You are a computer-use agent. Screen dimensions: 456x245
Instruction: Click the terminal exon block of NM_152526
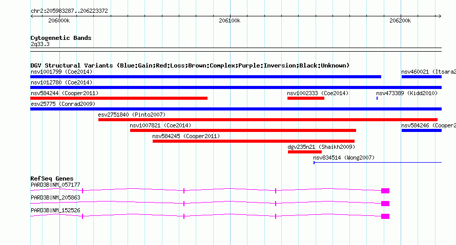click(385, 216)
